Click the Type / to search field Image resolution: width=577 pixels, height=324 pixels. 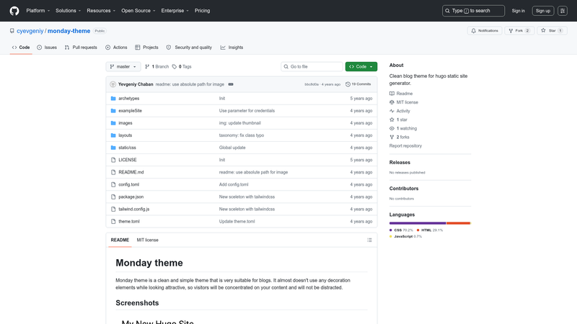(x=473, y=11)
